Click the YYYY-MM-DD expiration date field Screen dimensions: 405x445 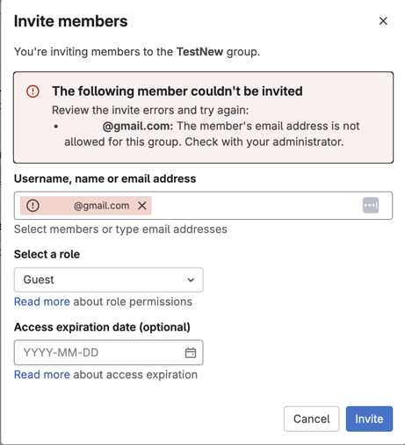pyautogui.click(x=109, y=353)
